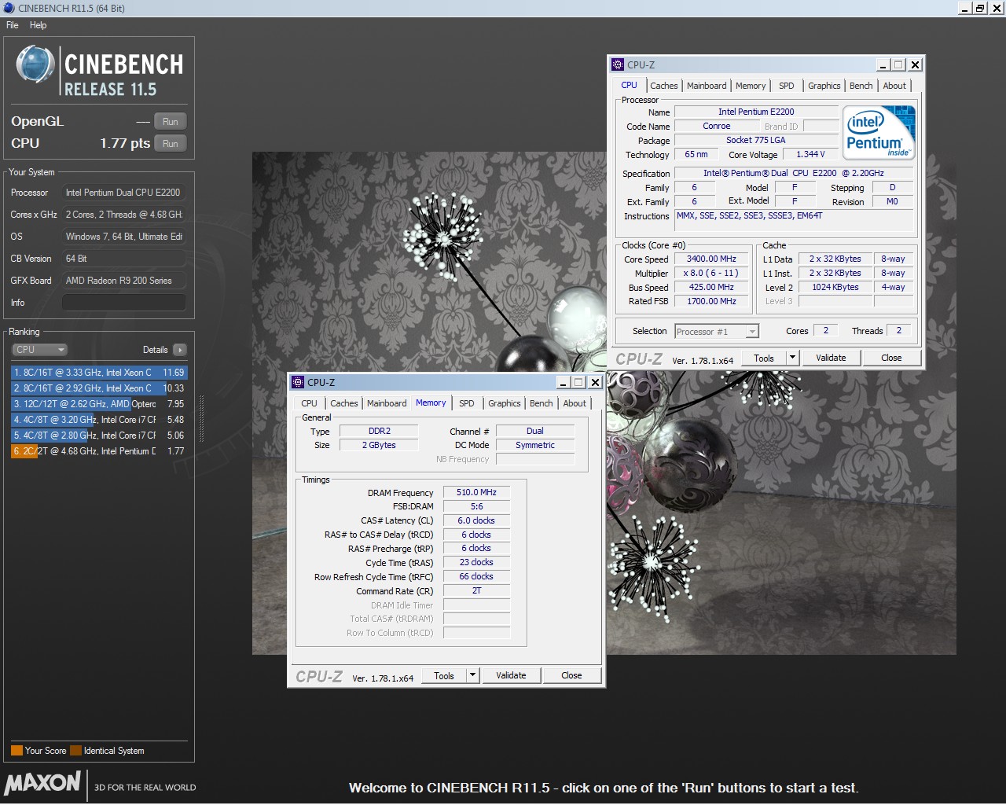
Task: Select ranking row 4C/8T @ 3.20 GHz Core i7
Action: 99,420
